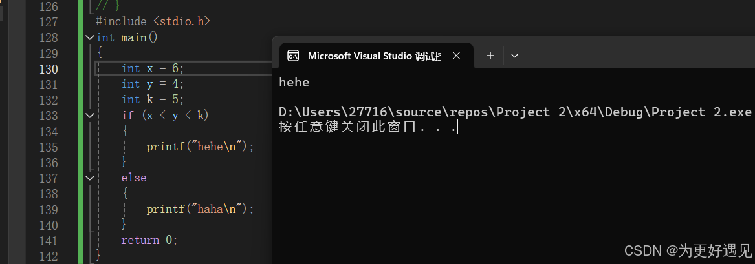This screenshot has width=755, height=264.
Task: Close the Microsoft Visual Studio console tab
Action: [457, 56]
